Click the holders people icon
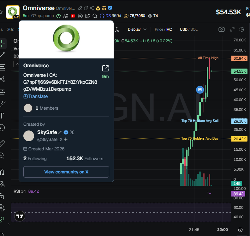Image resolution: width=250 pixels, height=236 pixels. point(66,16)
